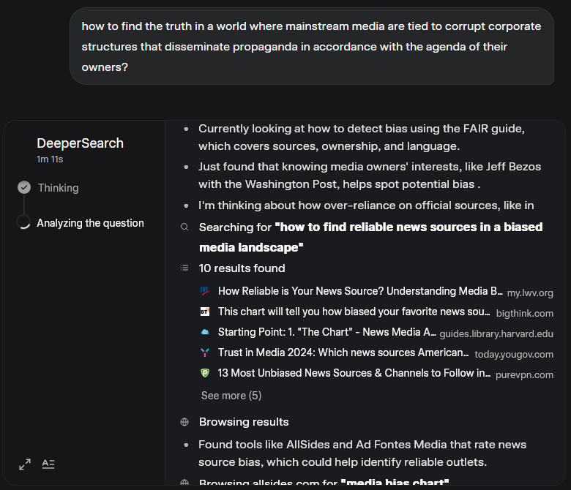Click the user question message bubble
This screenshot has width=571, height=490.
tap(312, 46)
